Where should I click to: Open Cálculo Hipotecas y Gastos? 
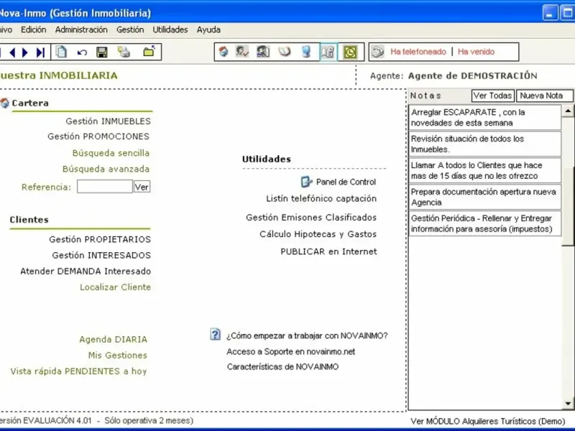[318, 234]
